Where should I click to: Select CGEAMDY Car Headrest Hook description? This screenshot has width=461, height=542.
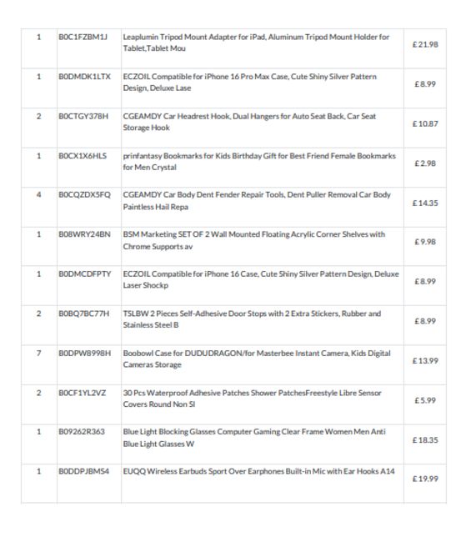tap(249, 122)
